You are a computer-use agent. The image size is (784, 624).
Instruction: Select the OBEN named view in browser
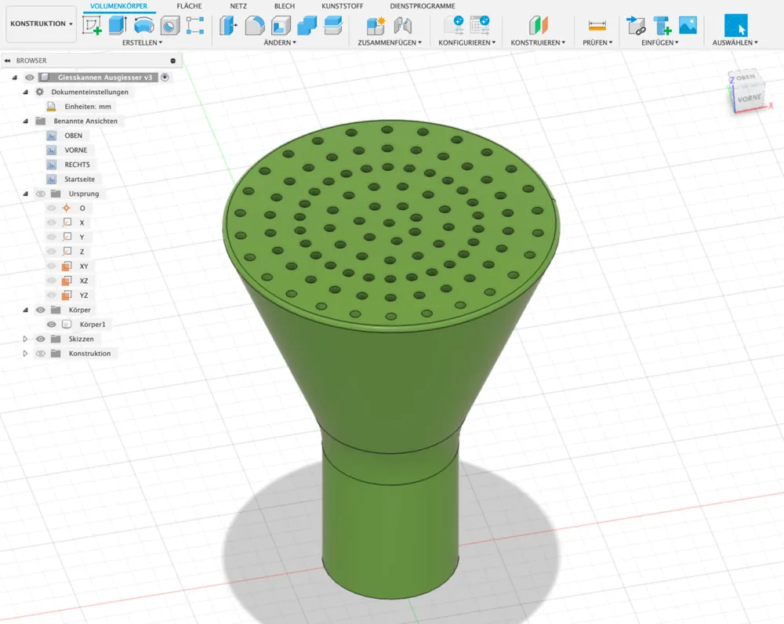[73, 136]
